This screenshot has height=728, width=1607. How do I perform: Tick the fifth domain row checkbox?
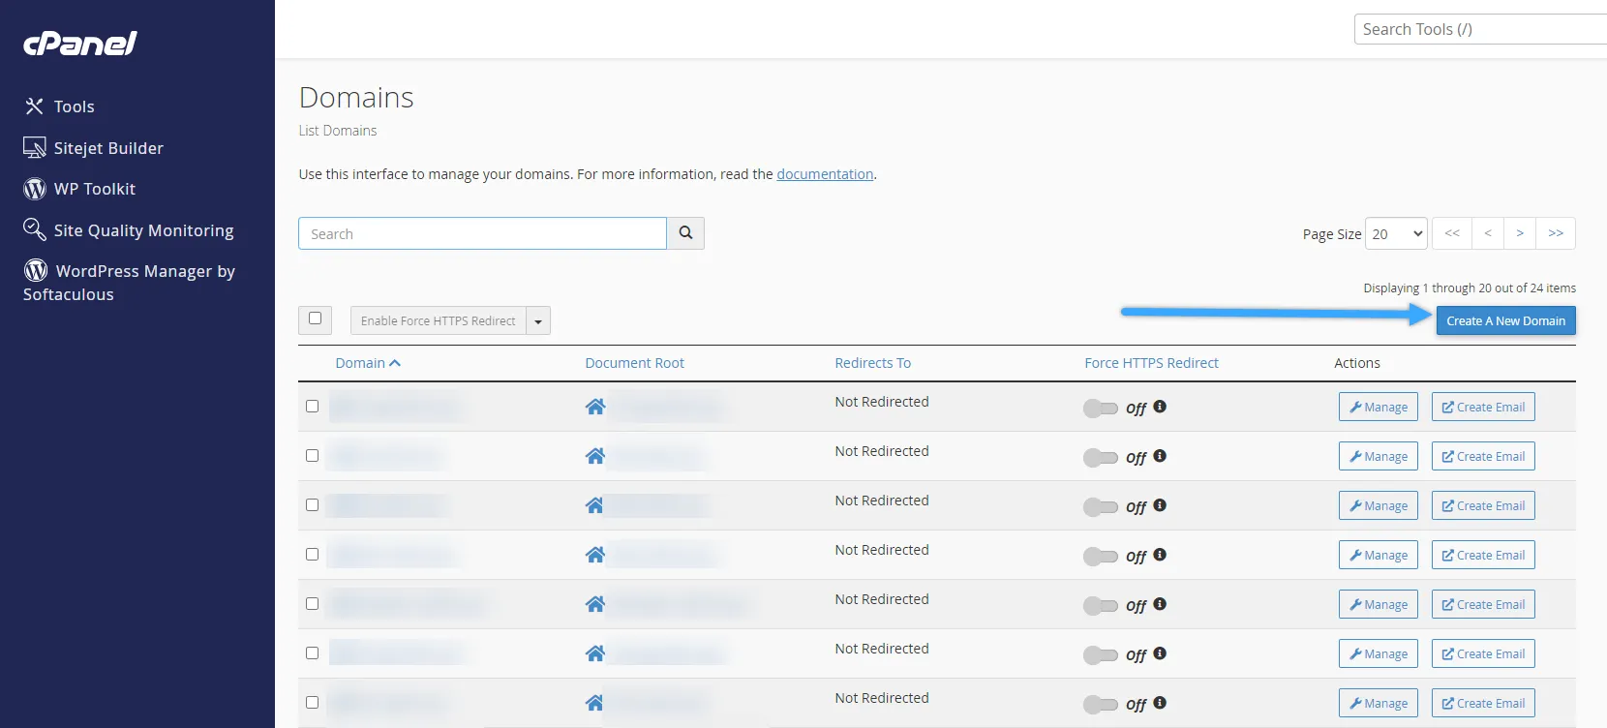[312, 604]
